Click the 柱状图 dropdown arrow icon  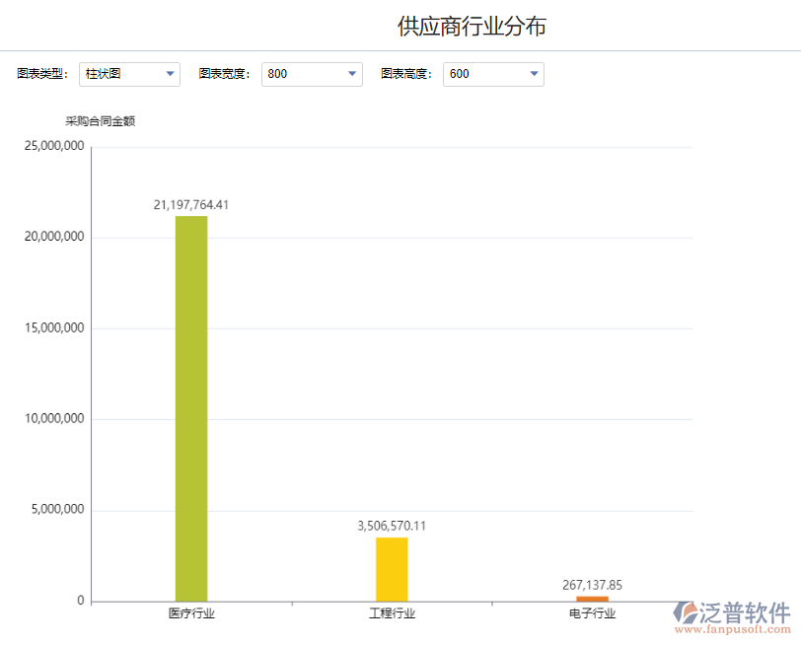point(170,73)
